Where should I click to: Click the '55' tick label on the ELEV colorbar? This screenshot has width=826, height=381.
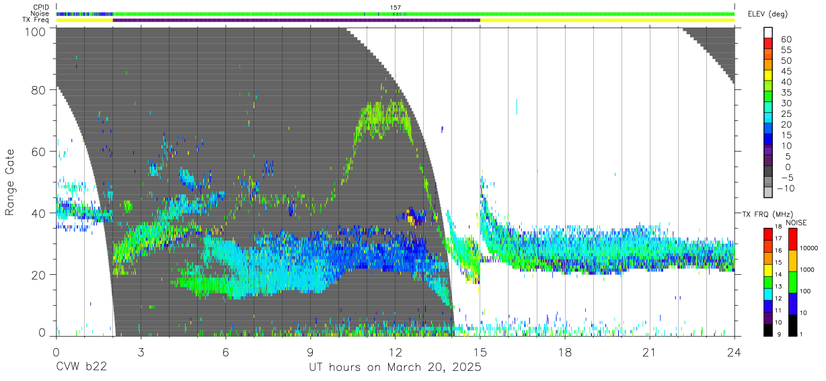point(786,50)
